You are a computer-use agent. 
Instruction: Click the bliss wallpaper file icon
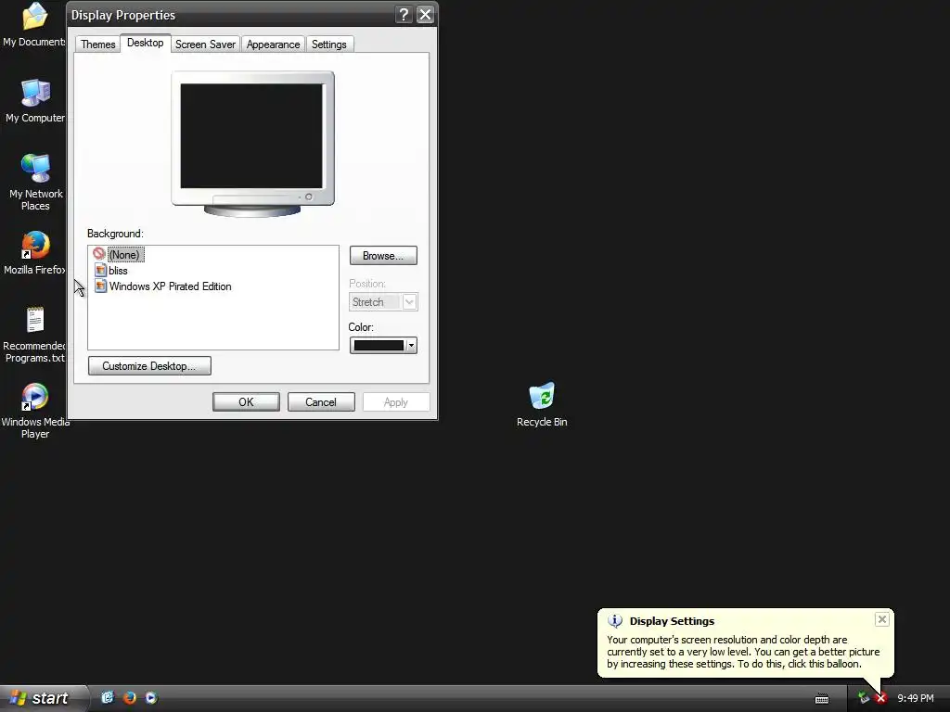pos(100,270)
